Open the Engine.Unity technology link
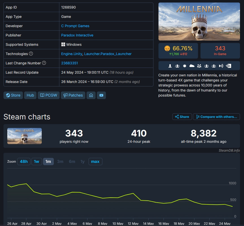244x226 pixels. pos(72,54)
